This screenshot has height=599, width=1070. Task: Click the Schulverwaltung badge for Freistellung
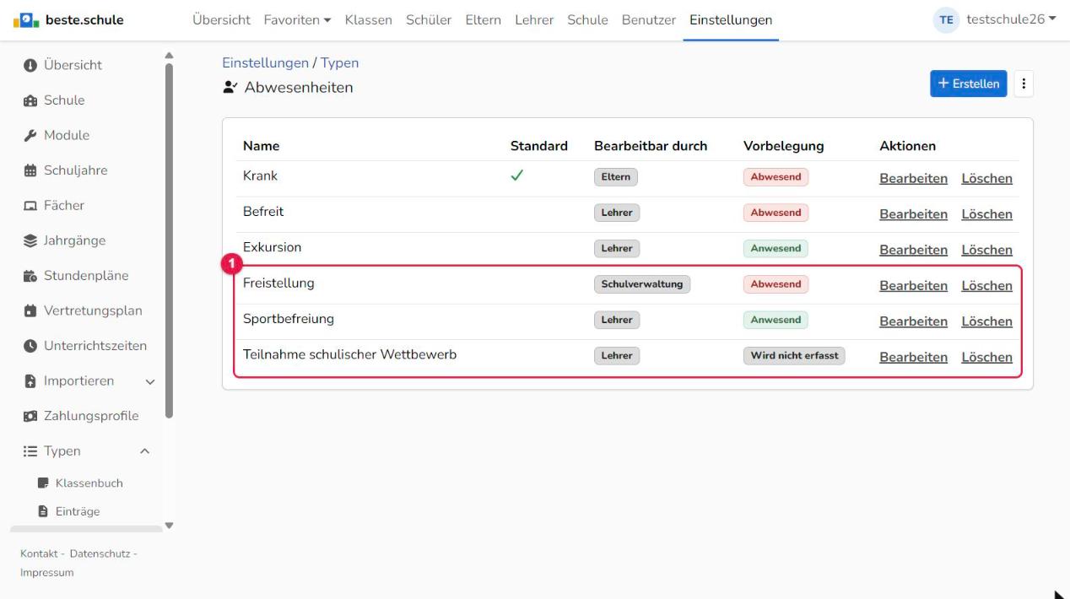point(642,284)
